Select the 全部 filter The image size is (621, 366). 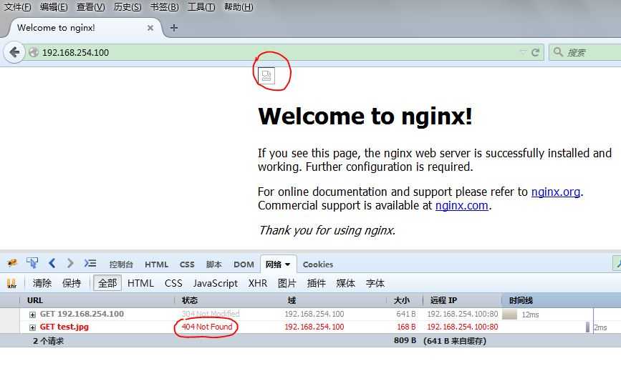(107, 283)
